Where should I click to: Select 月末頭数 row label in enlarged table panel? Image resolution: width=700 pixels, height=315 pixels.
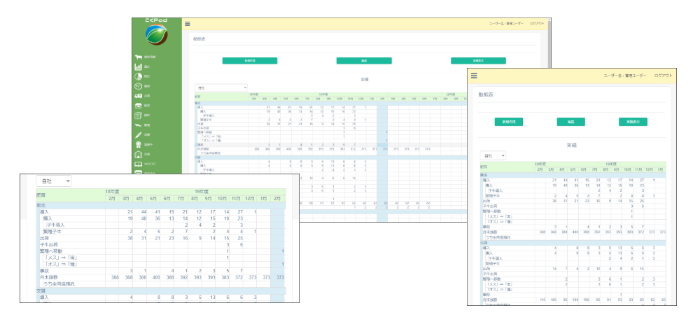coord(48,277)
